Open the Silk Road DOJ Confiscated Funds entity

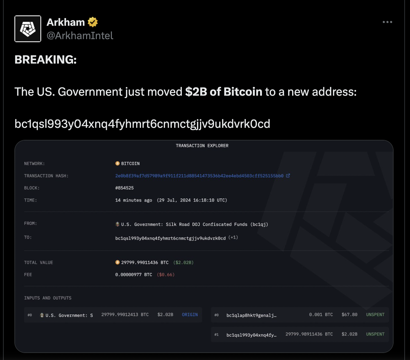point(194,224)
